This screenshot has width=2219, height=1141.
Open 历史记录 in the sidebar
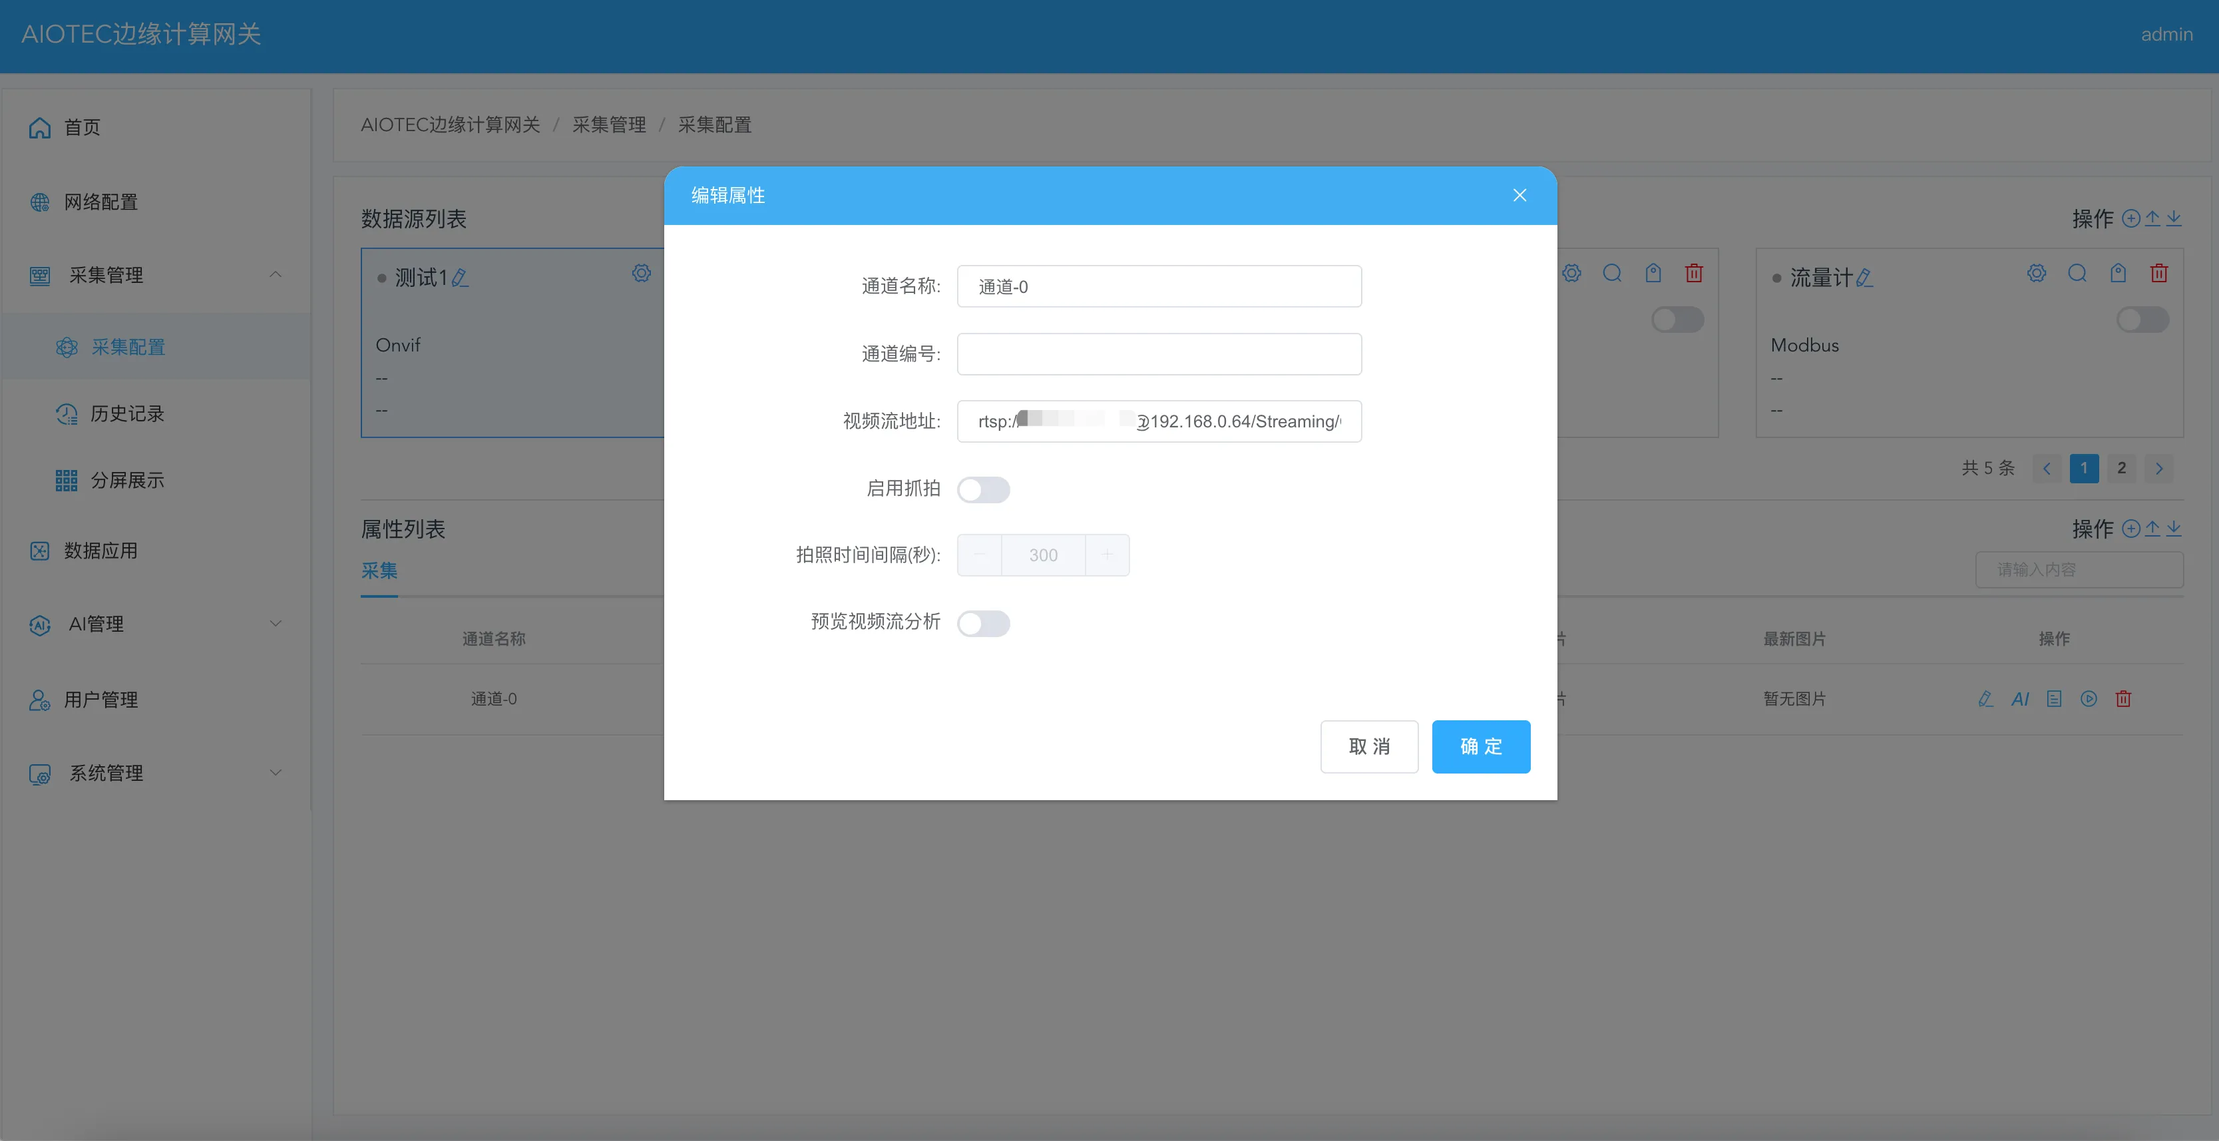(x=126, y=413)
